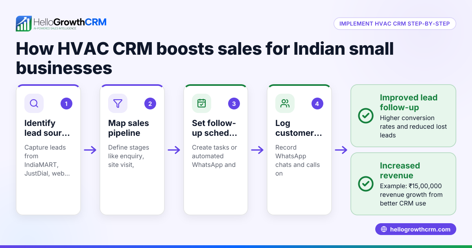Viewport: 472px width, 248px height.
Task: Click the Implement HVAC CRM Step-by-Step badge
Action: tap(395, 24)
